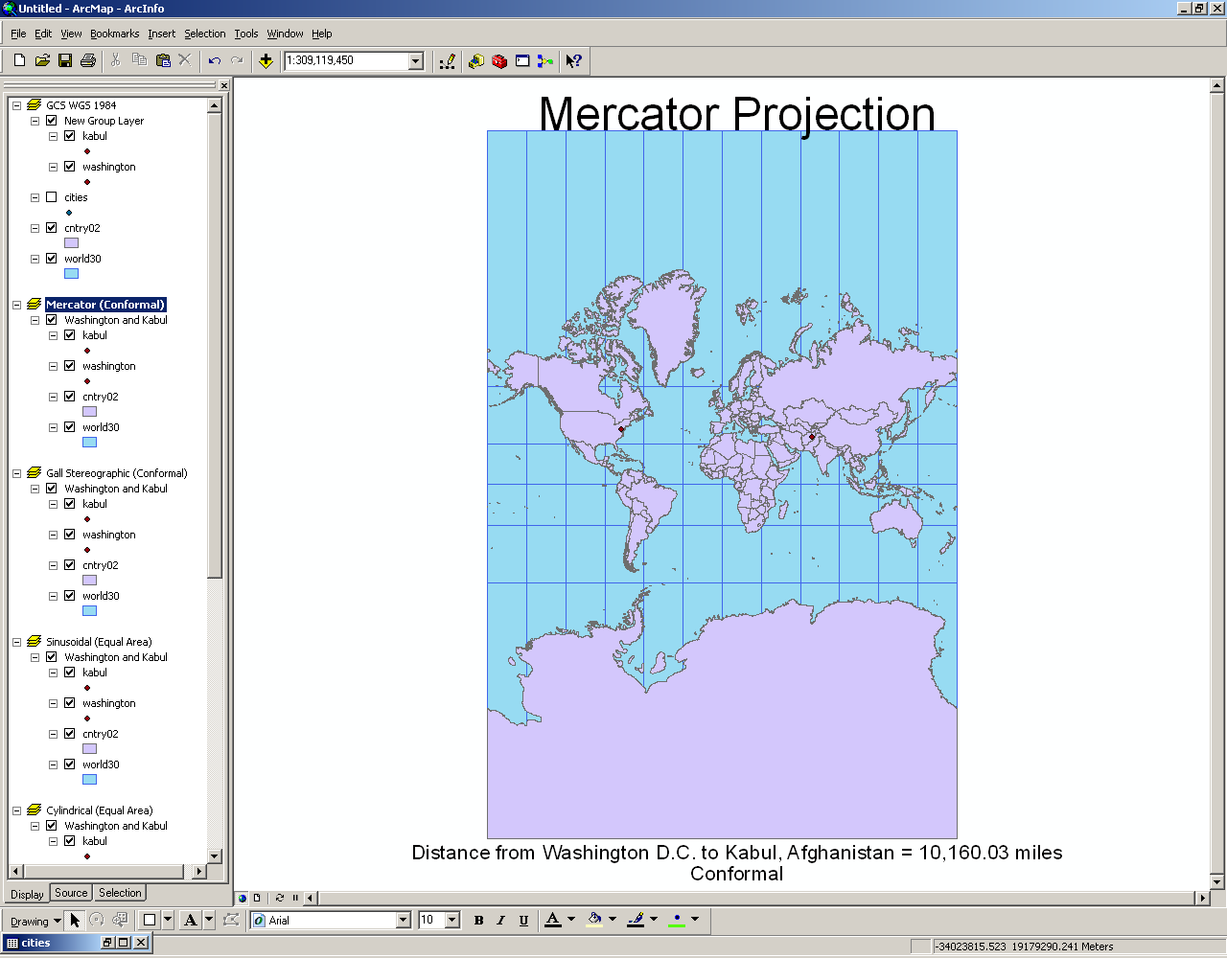Open the map scale dropdown
Viewport: 1227px width, 958px height.
point(414,60)
